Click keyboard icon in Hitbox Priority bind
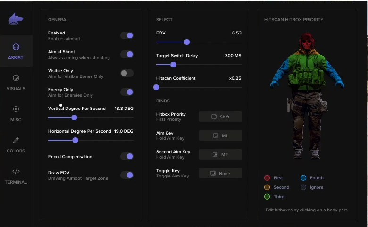 (x=214, y=117)
